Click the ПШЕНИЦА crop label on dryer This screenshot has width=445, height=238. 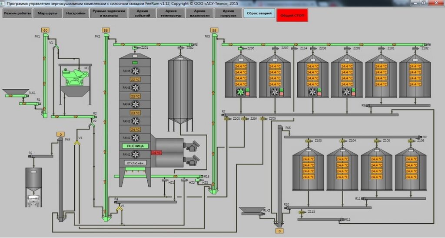[x=136, y=146]
